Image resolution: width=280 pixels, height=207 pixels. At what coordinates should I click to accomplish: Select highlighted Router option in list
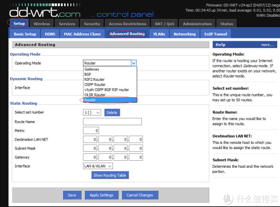[x=110, y=100]
